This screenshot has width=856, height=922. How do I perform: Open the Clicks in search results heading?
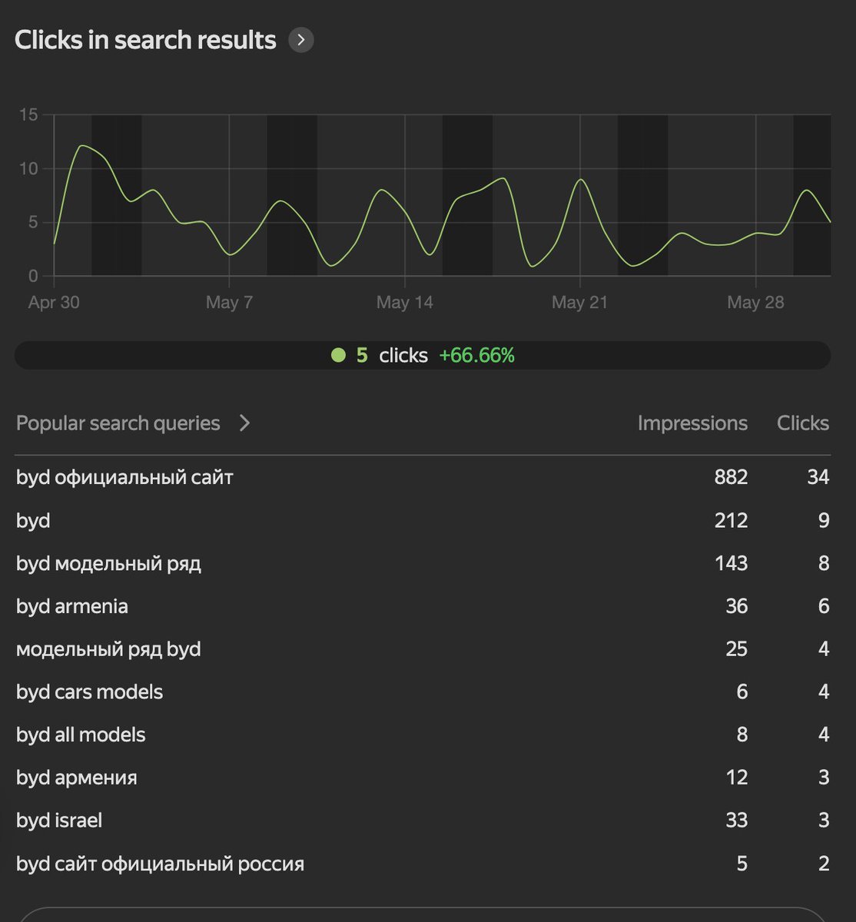(x=145, y=40)
